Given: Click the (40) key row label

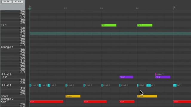Looking at the screenshot, I should click(x=22, y=91).
